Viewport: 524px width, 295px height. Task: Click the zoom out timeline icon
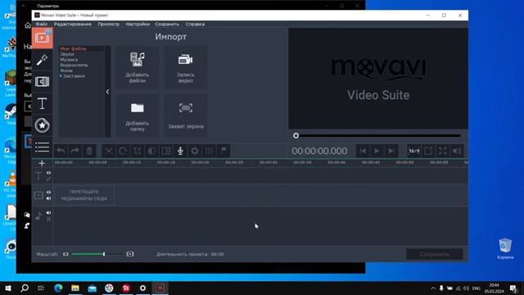tap(65, 254)
